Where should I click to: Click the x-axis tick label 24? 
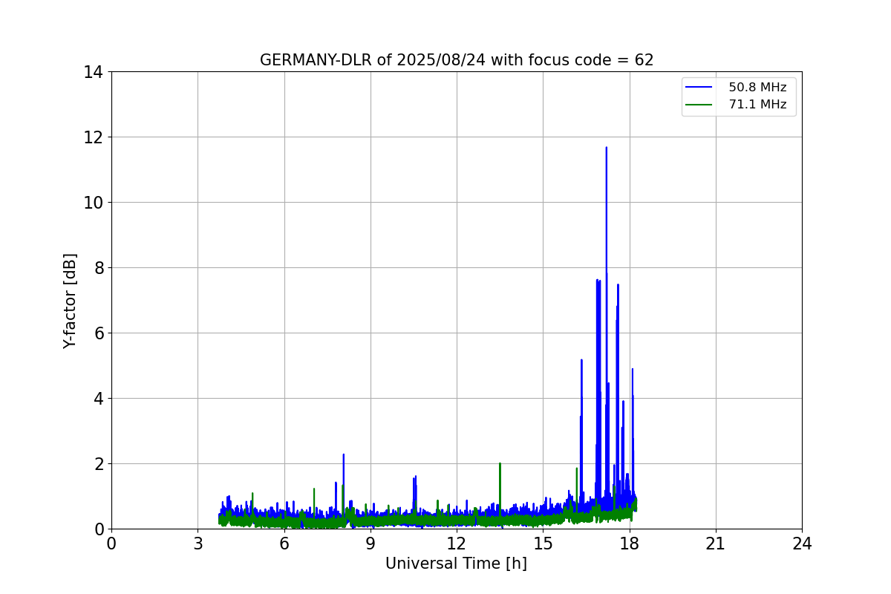[802, 544]
